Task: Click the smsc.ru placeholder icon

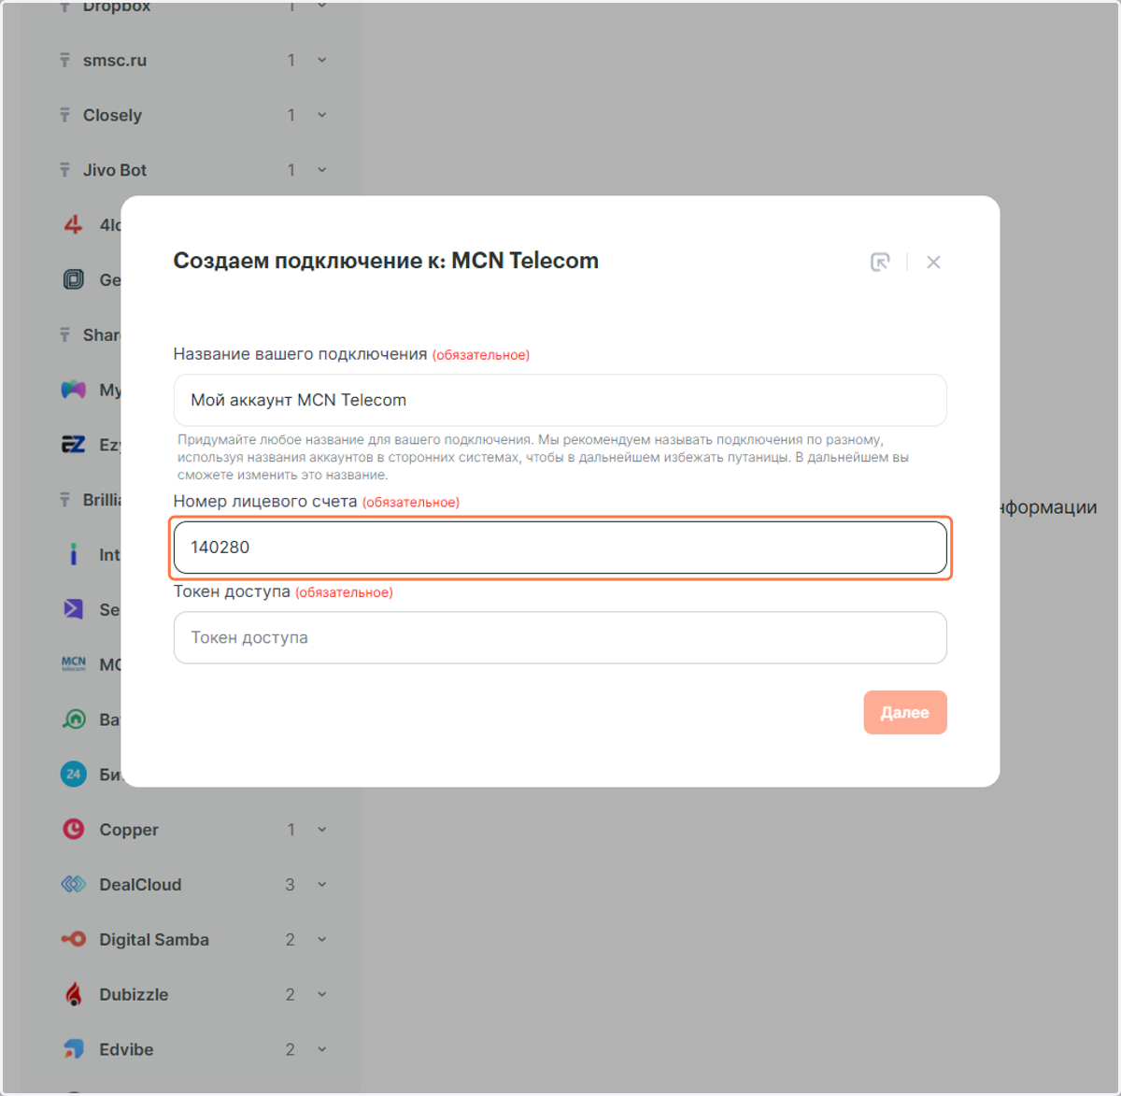Action: pyautogui.click(x=64, y=60)
